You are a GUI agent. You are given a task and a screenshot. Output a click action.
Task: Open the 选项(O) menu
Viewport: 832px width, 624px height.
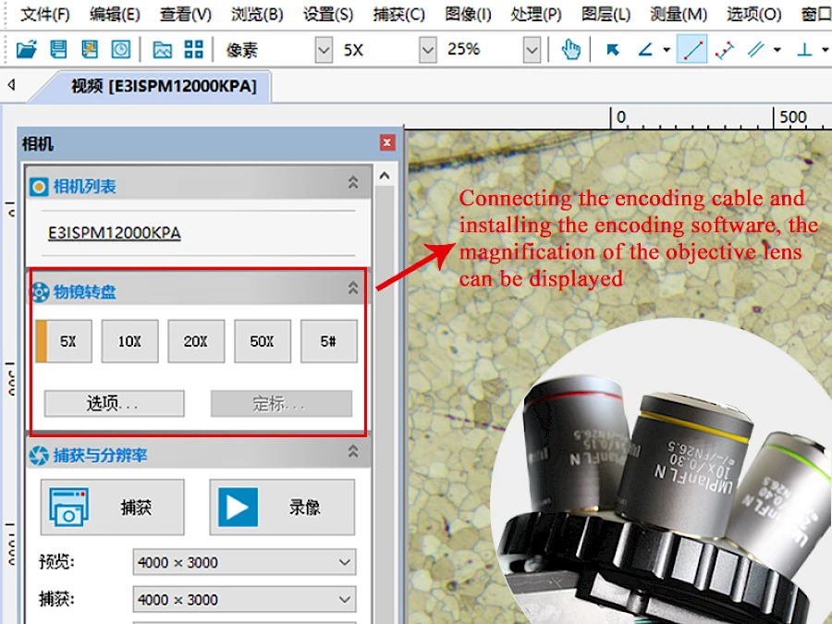(754, 14)
